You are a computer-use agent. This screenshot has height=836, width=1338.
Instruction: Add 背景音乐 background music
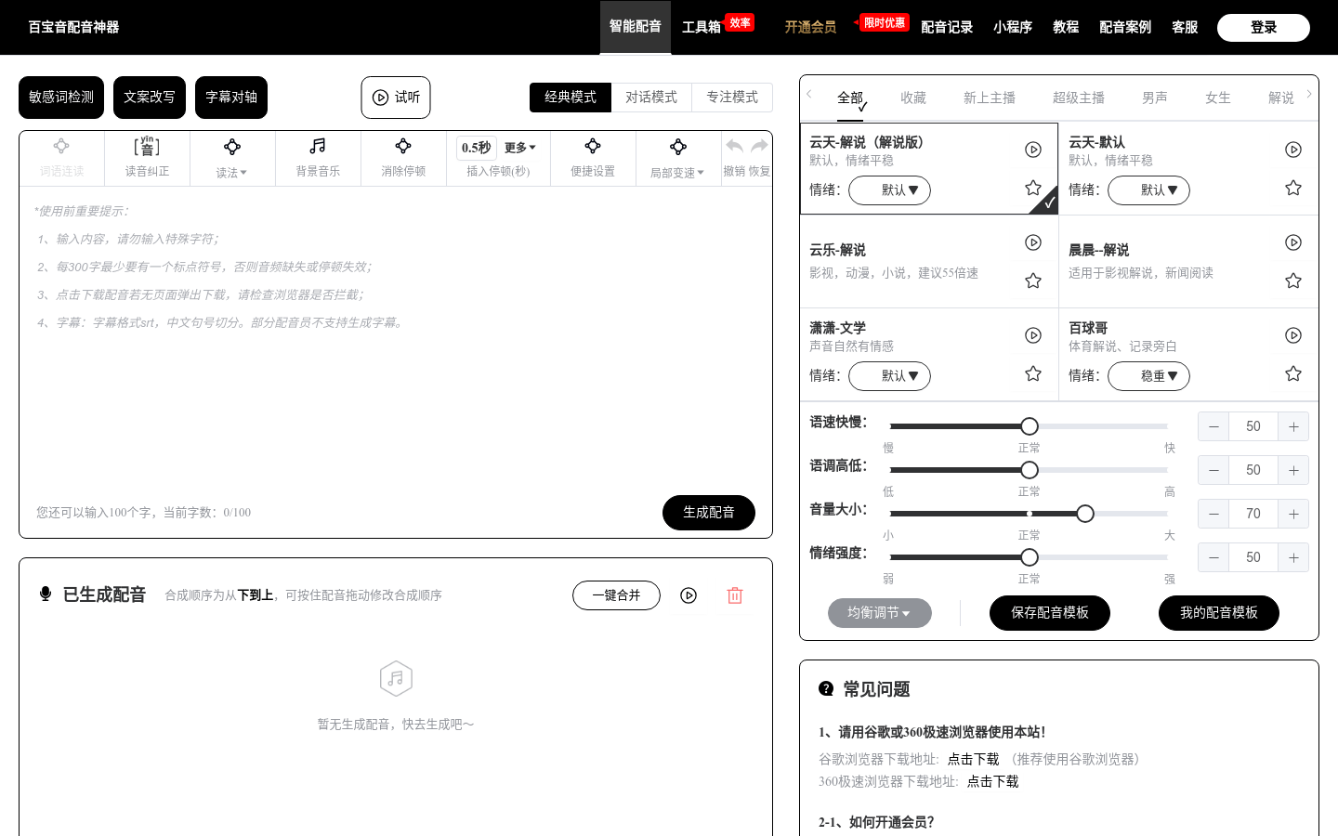click(318, 158)
